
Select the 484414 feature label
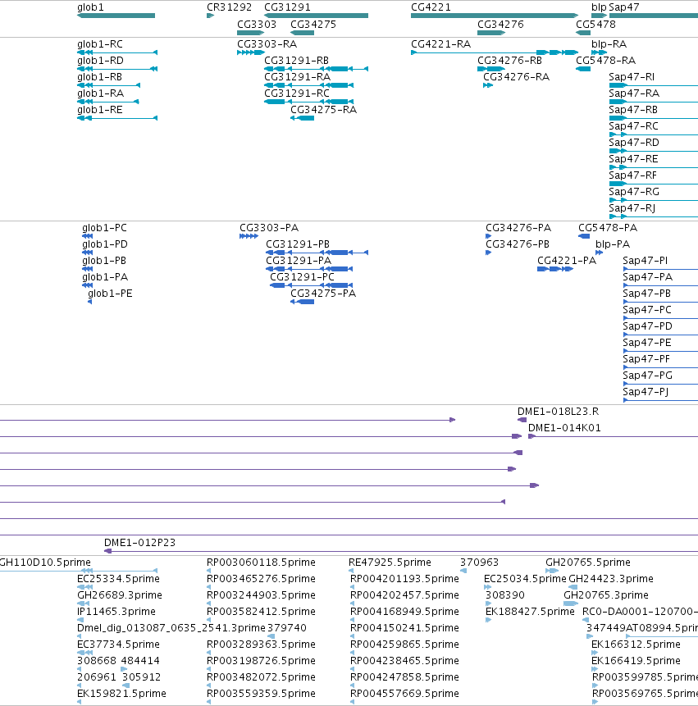(x=140, y=661)
